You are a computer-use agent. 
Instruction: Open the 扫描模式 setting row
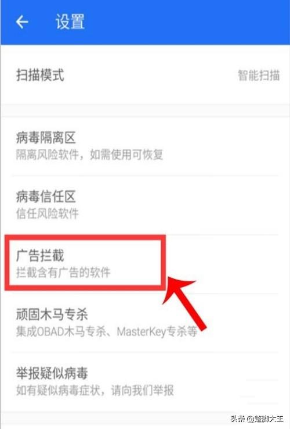[145, 75]
